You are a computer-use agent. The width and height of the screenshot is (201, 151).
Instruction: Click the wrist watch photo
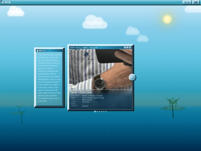(100, 69)
